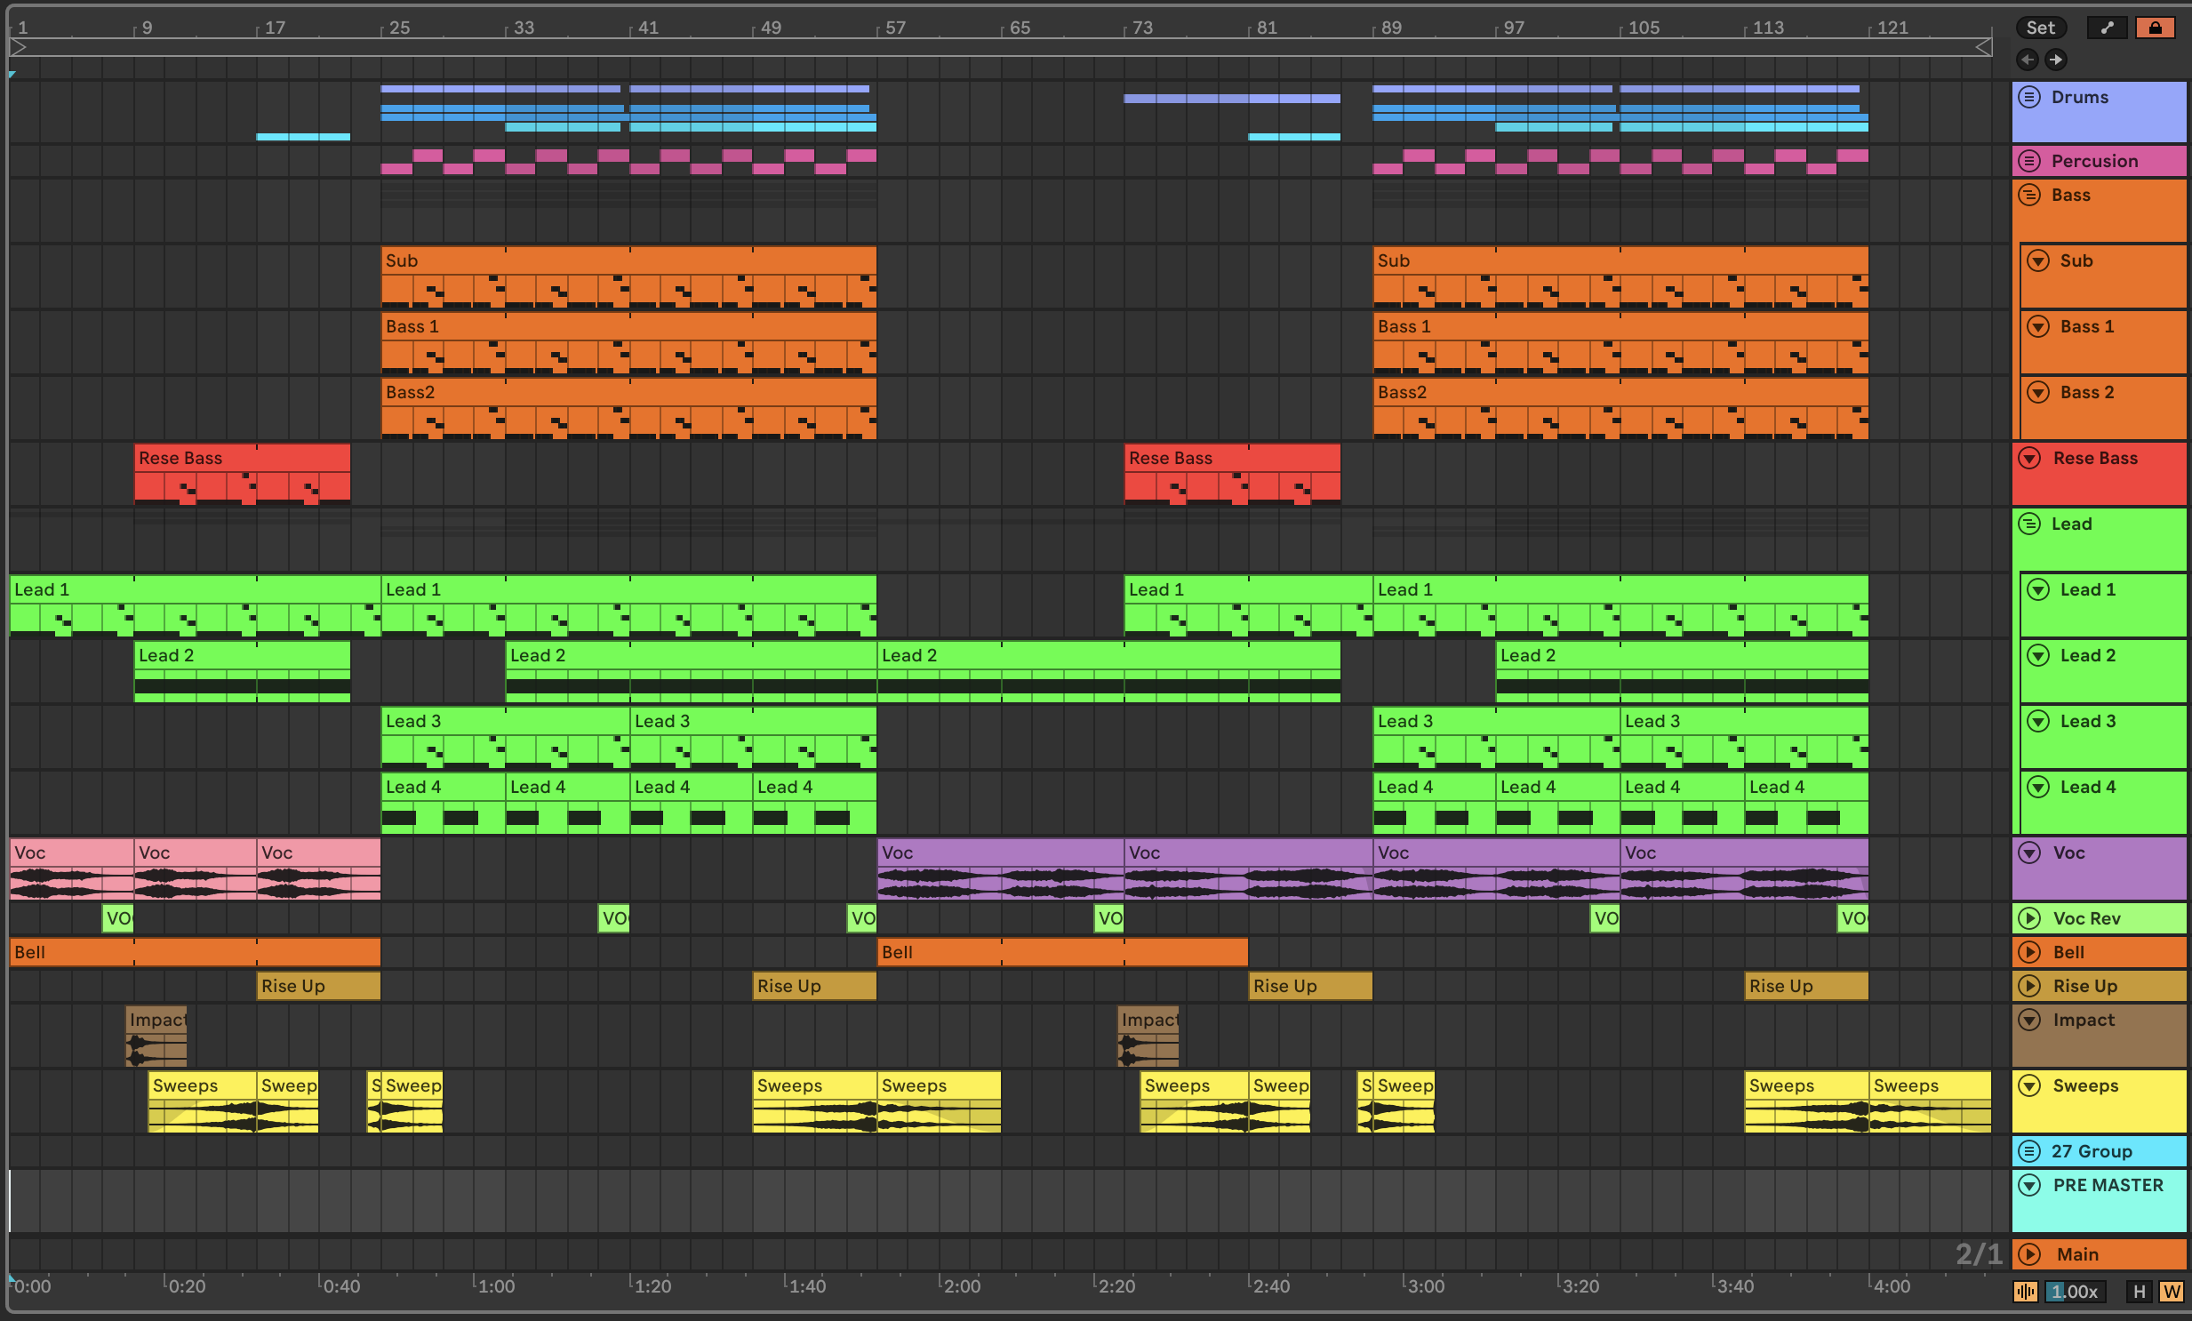Image resolution: width=2192 pixels, height=1321 pixels.
Task: Open the 27 Group track icon
Action: click(x=2029, y=1151)
